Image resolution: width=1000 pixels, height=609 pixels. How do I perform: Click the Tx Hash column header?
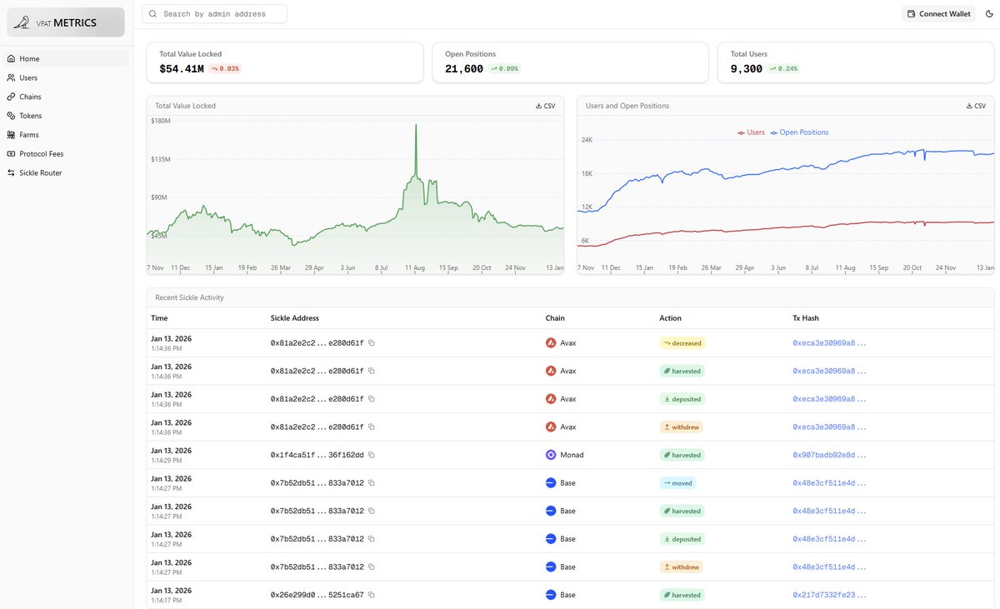tap(806, 318)
